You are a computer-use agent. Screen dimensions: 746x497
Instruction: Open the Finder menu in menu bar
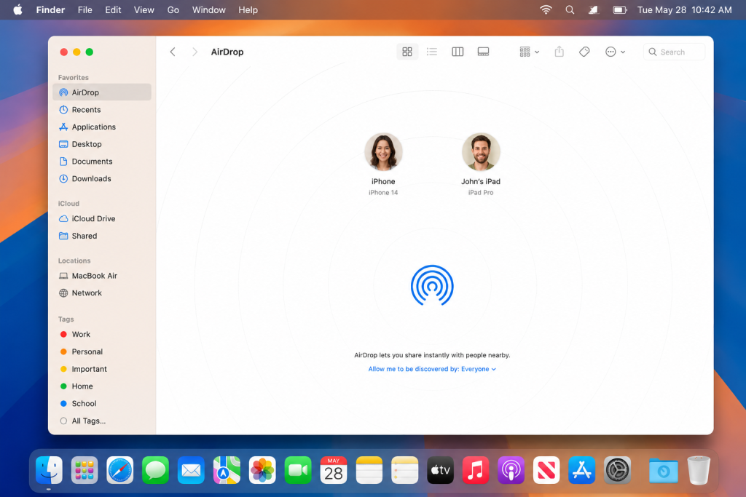[50, 10]
